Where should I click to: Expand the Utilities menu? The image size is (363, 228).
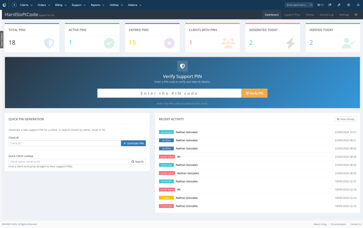[116, 5]
